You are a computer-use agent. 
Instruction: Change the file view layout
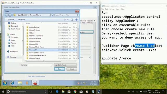tap(65, 20)
